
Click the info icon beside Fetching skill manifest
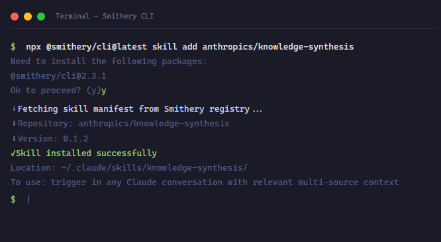[x=14, y=109]
